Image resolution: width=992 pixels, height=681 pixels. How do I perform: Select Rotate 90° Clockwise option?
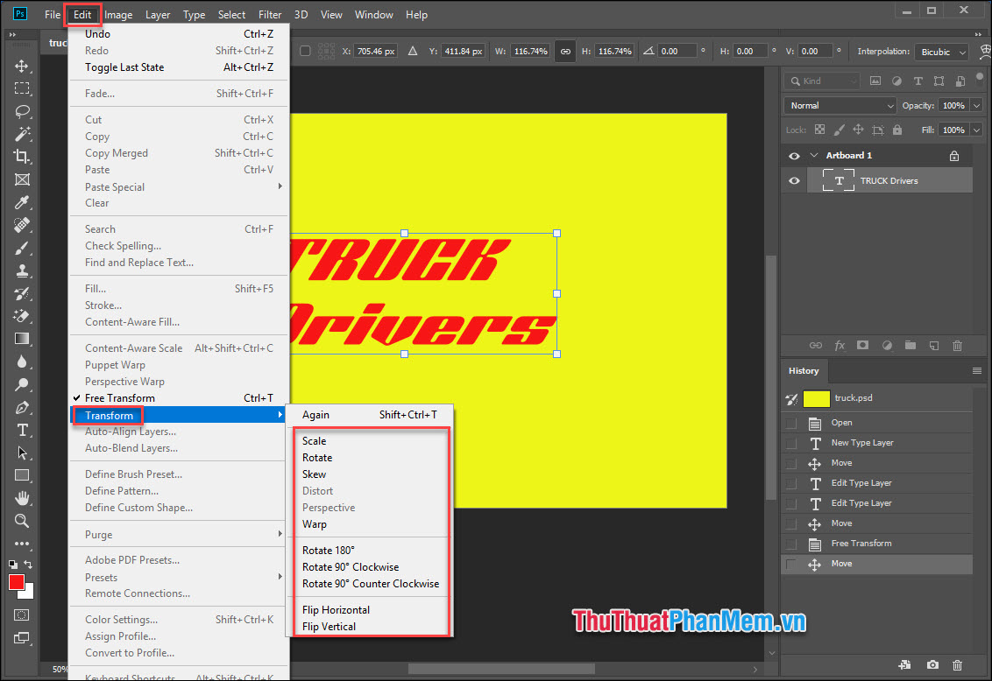(350, 566)
